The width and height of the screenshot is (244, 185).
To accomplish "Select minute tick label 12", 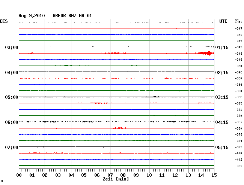I will (x=175, y=175).
